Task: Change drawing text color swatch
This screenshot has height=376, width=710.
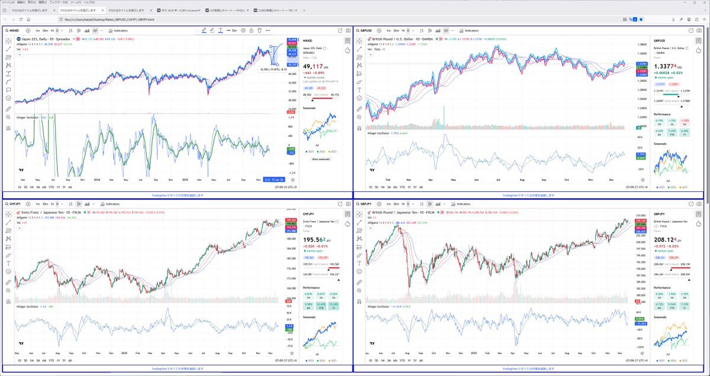Action: (x=221, y=30)
